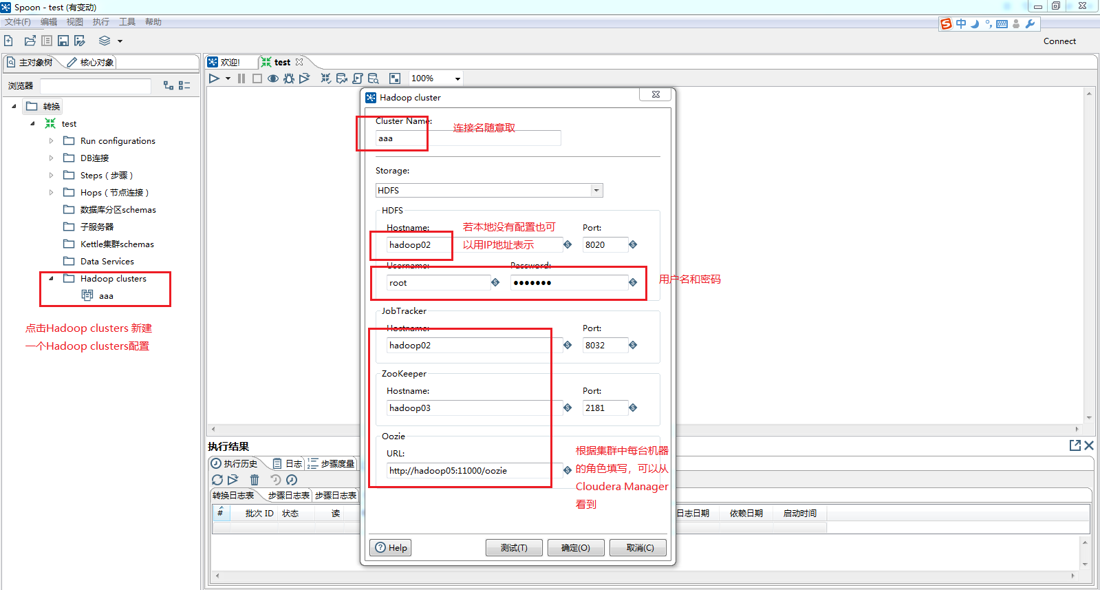Click the Save As icon with pencil

pos(80,41)
